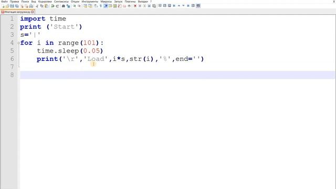Cut selection with the scissors icon
The image size is (336, 189).
click(x=37, y=6)
